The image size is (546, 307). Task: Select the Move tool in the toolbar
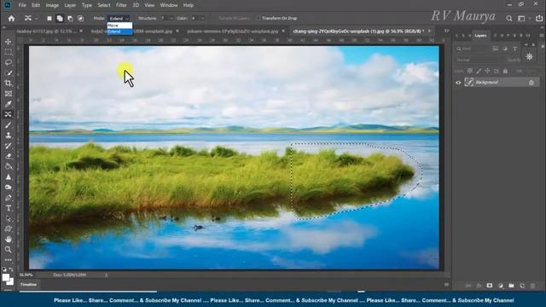click(8, 42)
